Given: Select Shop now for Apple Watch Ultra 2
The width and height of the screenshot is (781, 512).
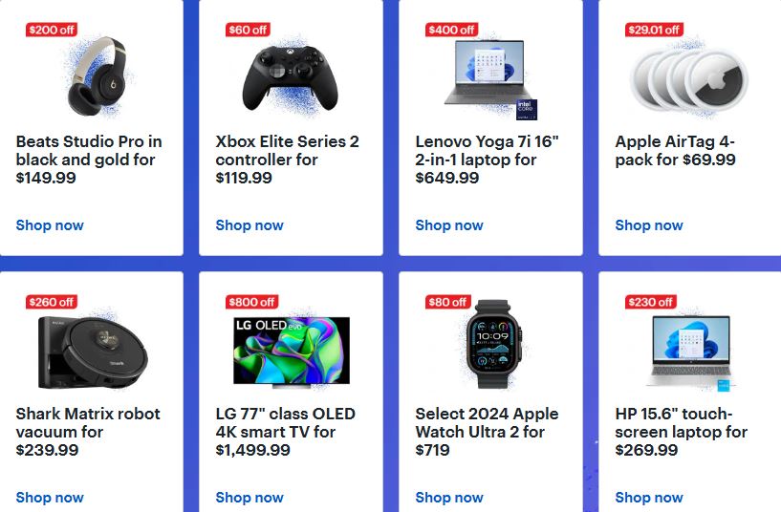Looking at the screenshot, I should click(x=449, y=498).
